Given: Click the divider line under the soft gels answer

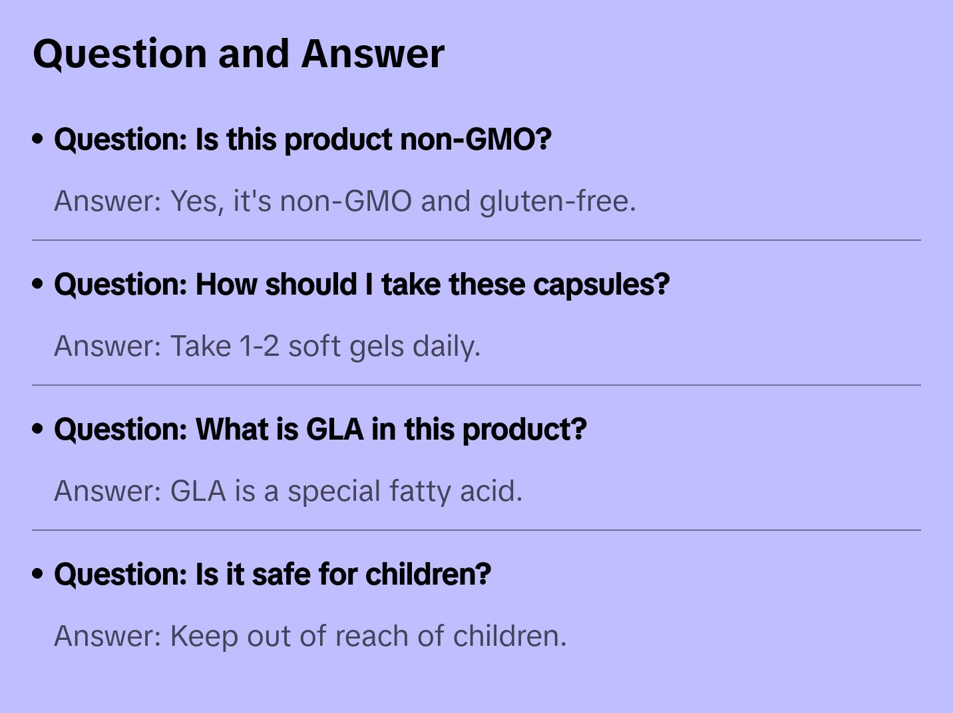Looking at the screenshot, I should click(x=476, y=385).
